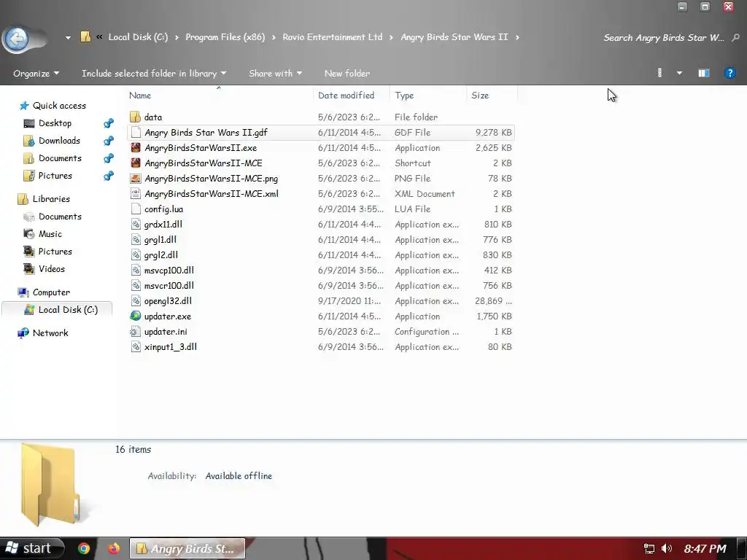Open the recent locations dropdown arrow
747x560 pixels.
tap(68, 37)
